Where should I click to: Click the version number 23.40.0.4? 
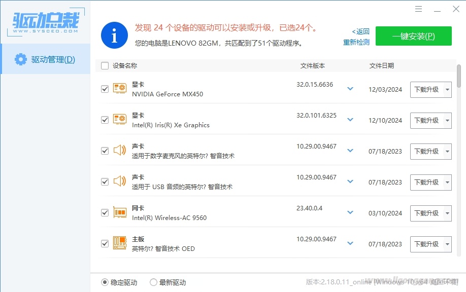click(x=309, y=208)
